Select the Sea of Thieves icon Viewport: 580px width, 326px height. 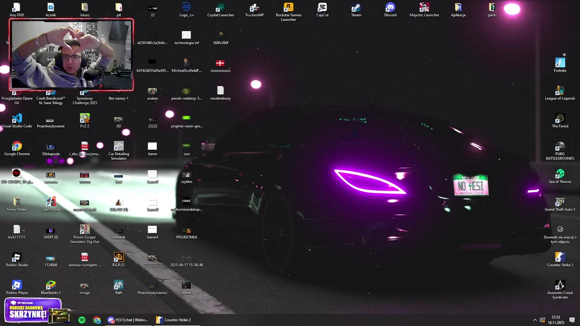(560, 176)
